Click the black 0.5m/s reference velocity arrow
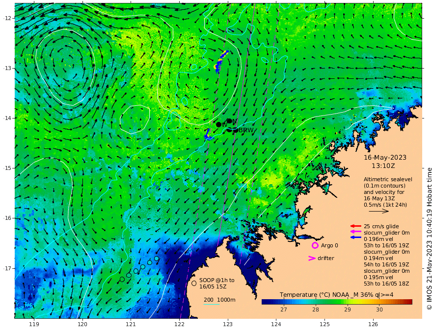Screen dimensions: 432x333 [378, 211]
